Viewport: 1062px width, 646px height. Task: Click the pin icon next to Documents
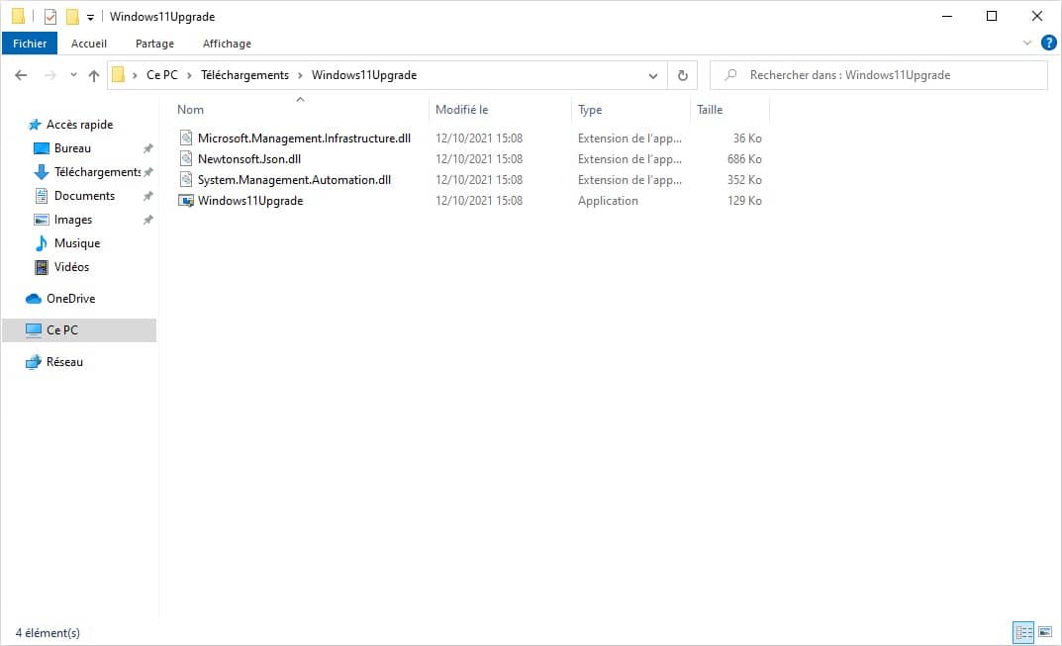coord(147,196)
